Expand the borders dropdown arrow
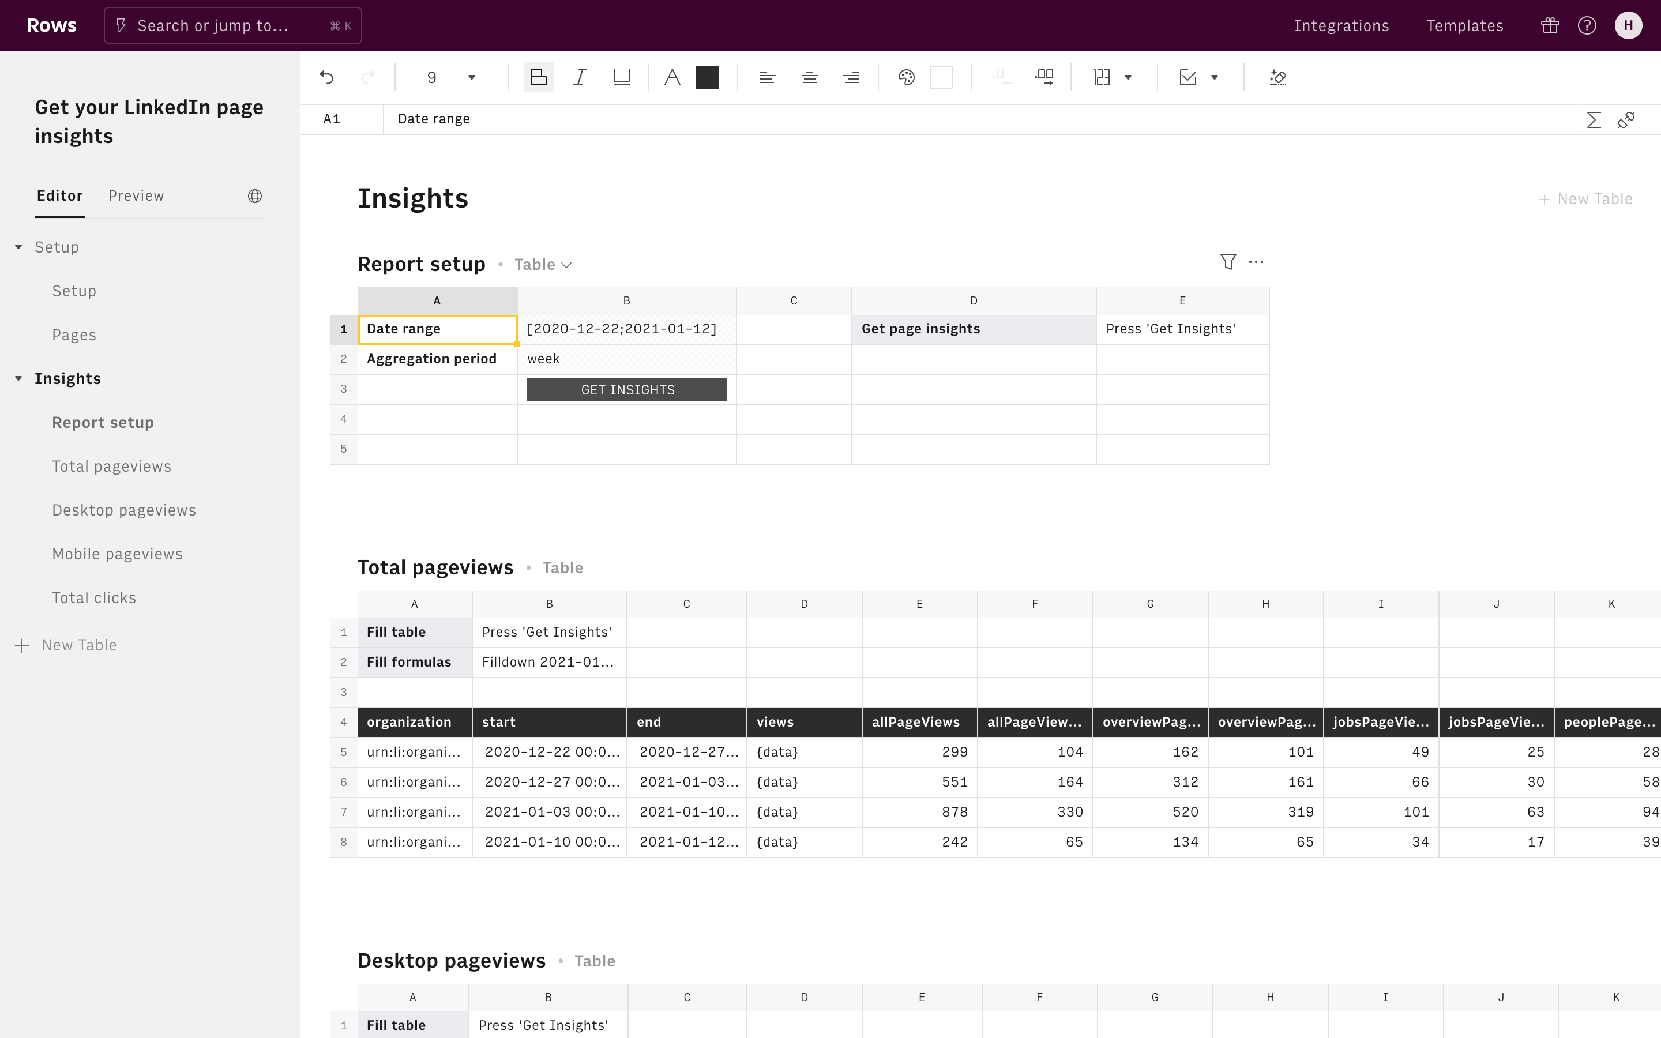This screenshot has height=1038, width=1661. tap(1128, 78)
